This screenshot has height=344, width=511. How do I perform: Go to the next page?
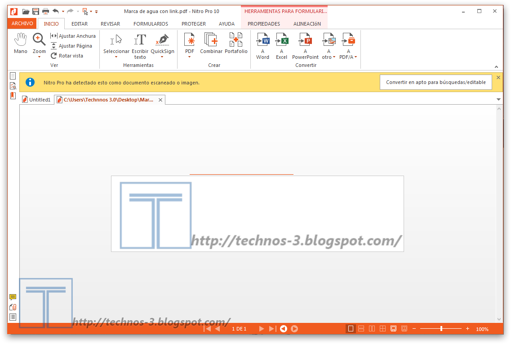pos(262,329)
